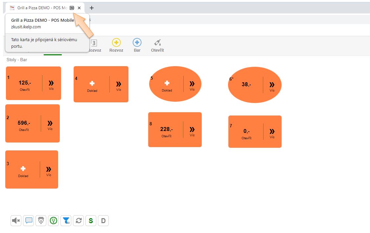Click the blue plus Bar icon
The width and height of the screenshot is (370, 233).
pyautogui.click(x=137, y=43)
